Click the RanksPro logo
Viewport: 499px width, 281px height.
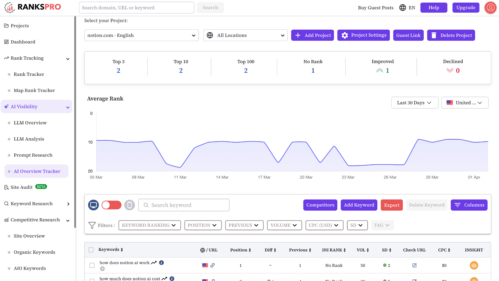coord(33,7)
